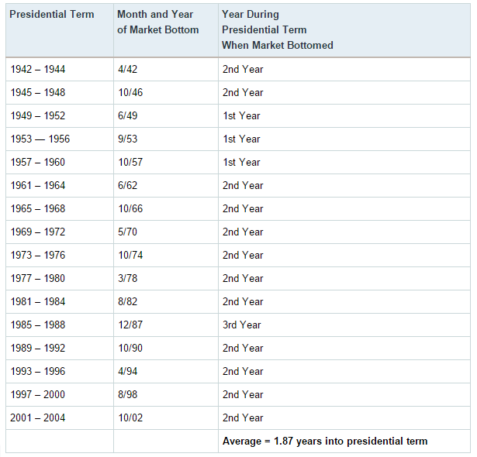Select the 1942 – 1944 term cell

pyautogui.click(x=38, y=69)
